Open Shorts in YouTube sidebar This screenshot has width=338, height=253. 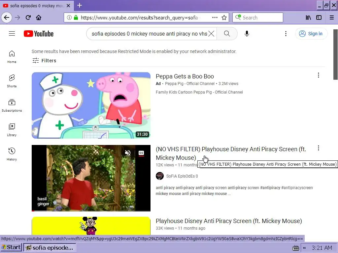click(x=12, y=81)
